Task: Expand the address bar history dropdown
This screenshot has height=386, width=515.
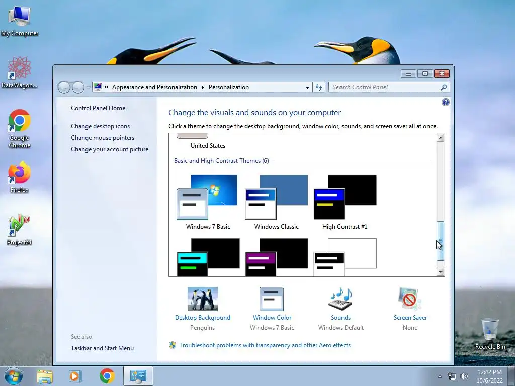Action: pos(307,87)
